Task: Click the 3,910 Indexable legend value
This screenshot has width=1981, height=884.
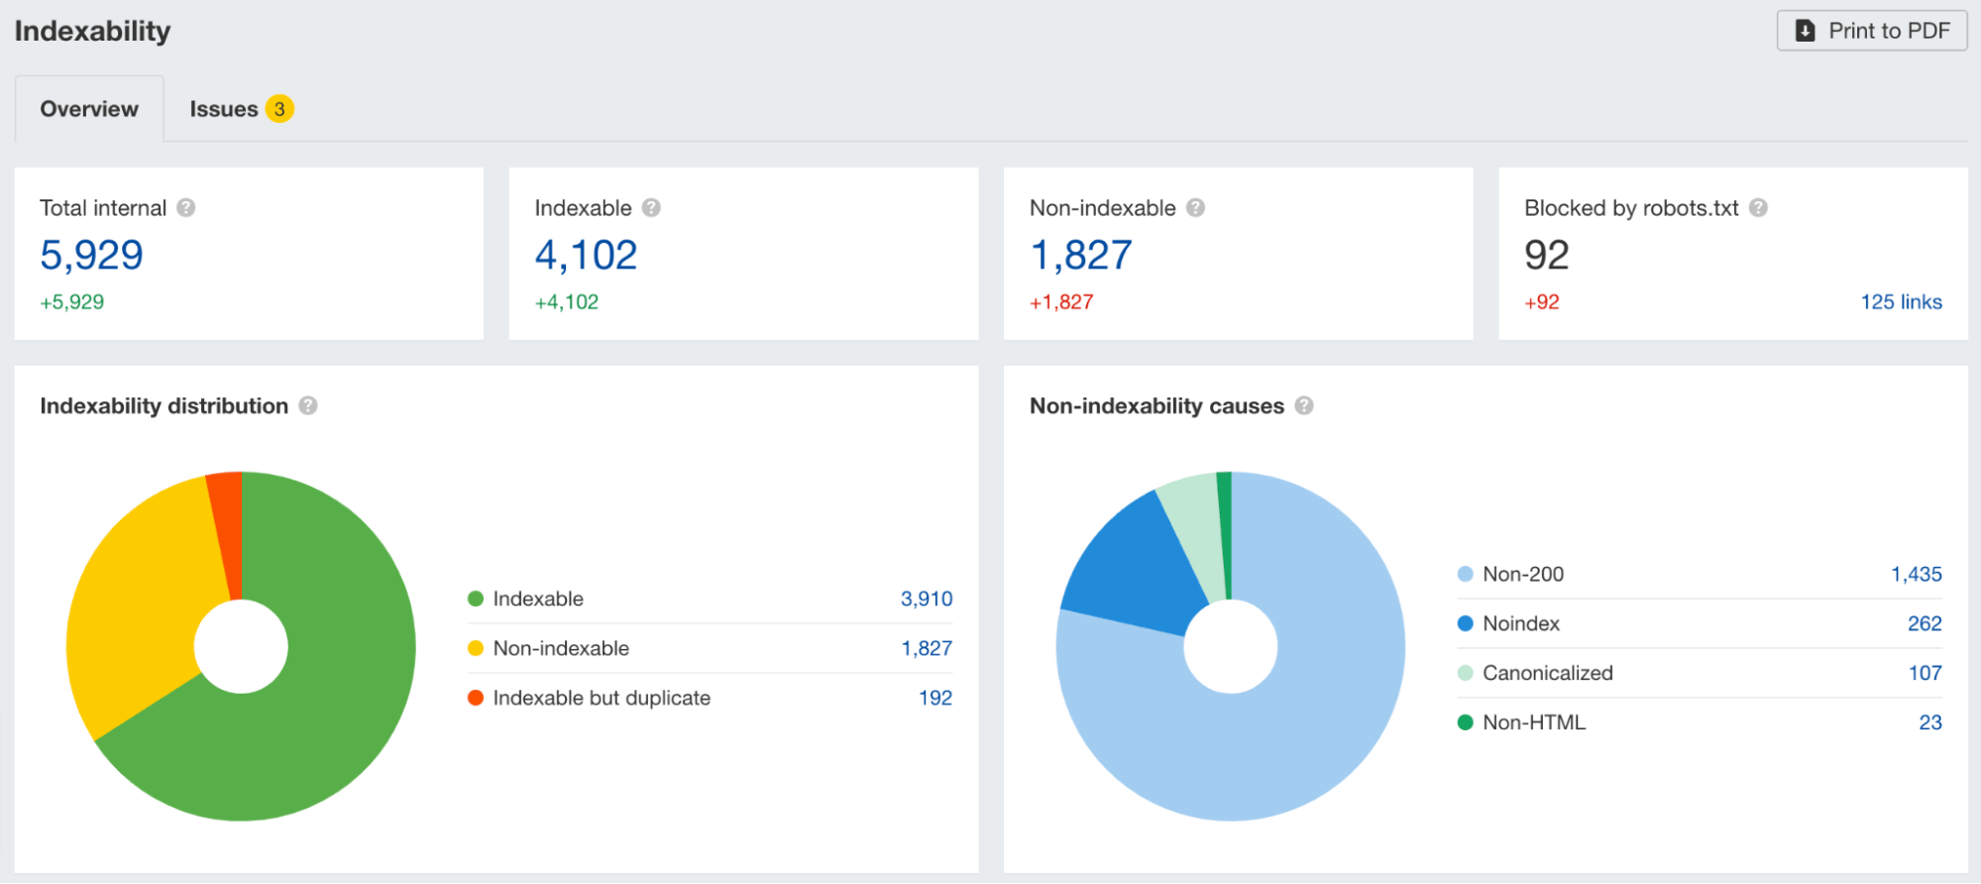Action: click(x=926, y=599)
